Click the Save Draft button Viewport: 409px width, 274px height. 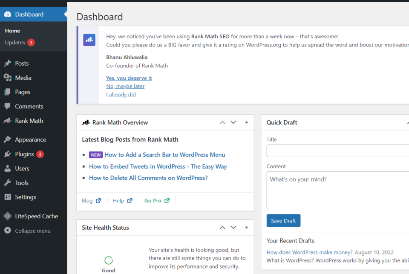(x=283, y=220)
